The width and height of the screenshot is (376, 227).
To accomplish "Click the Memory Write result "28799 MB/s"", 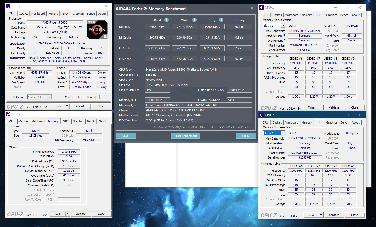I will coord(185,27).
